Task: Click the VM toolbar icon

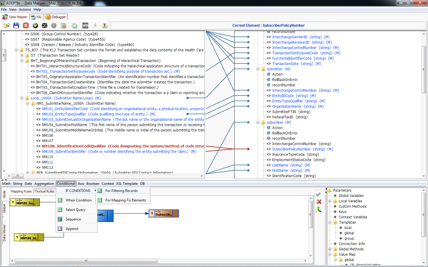Action: [x=85, y=26]
